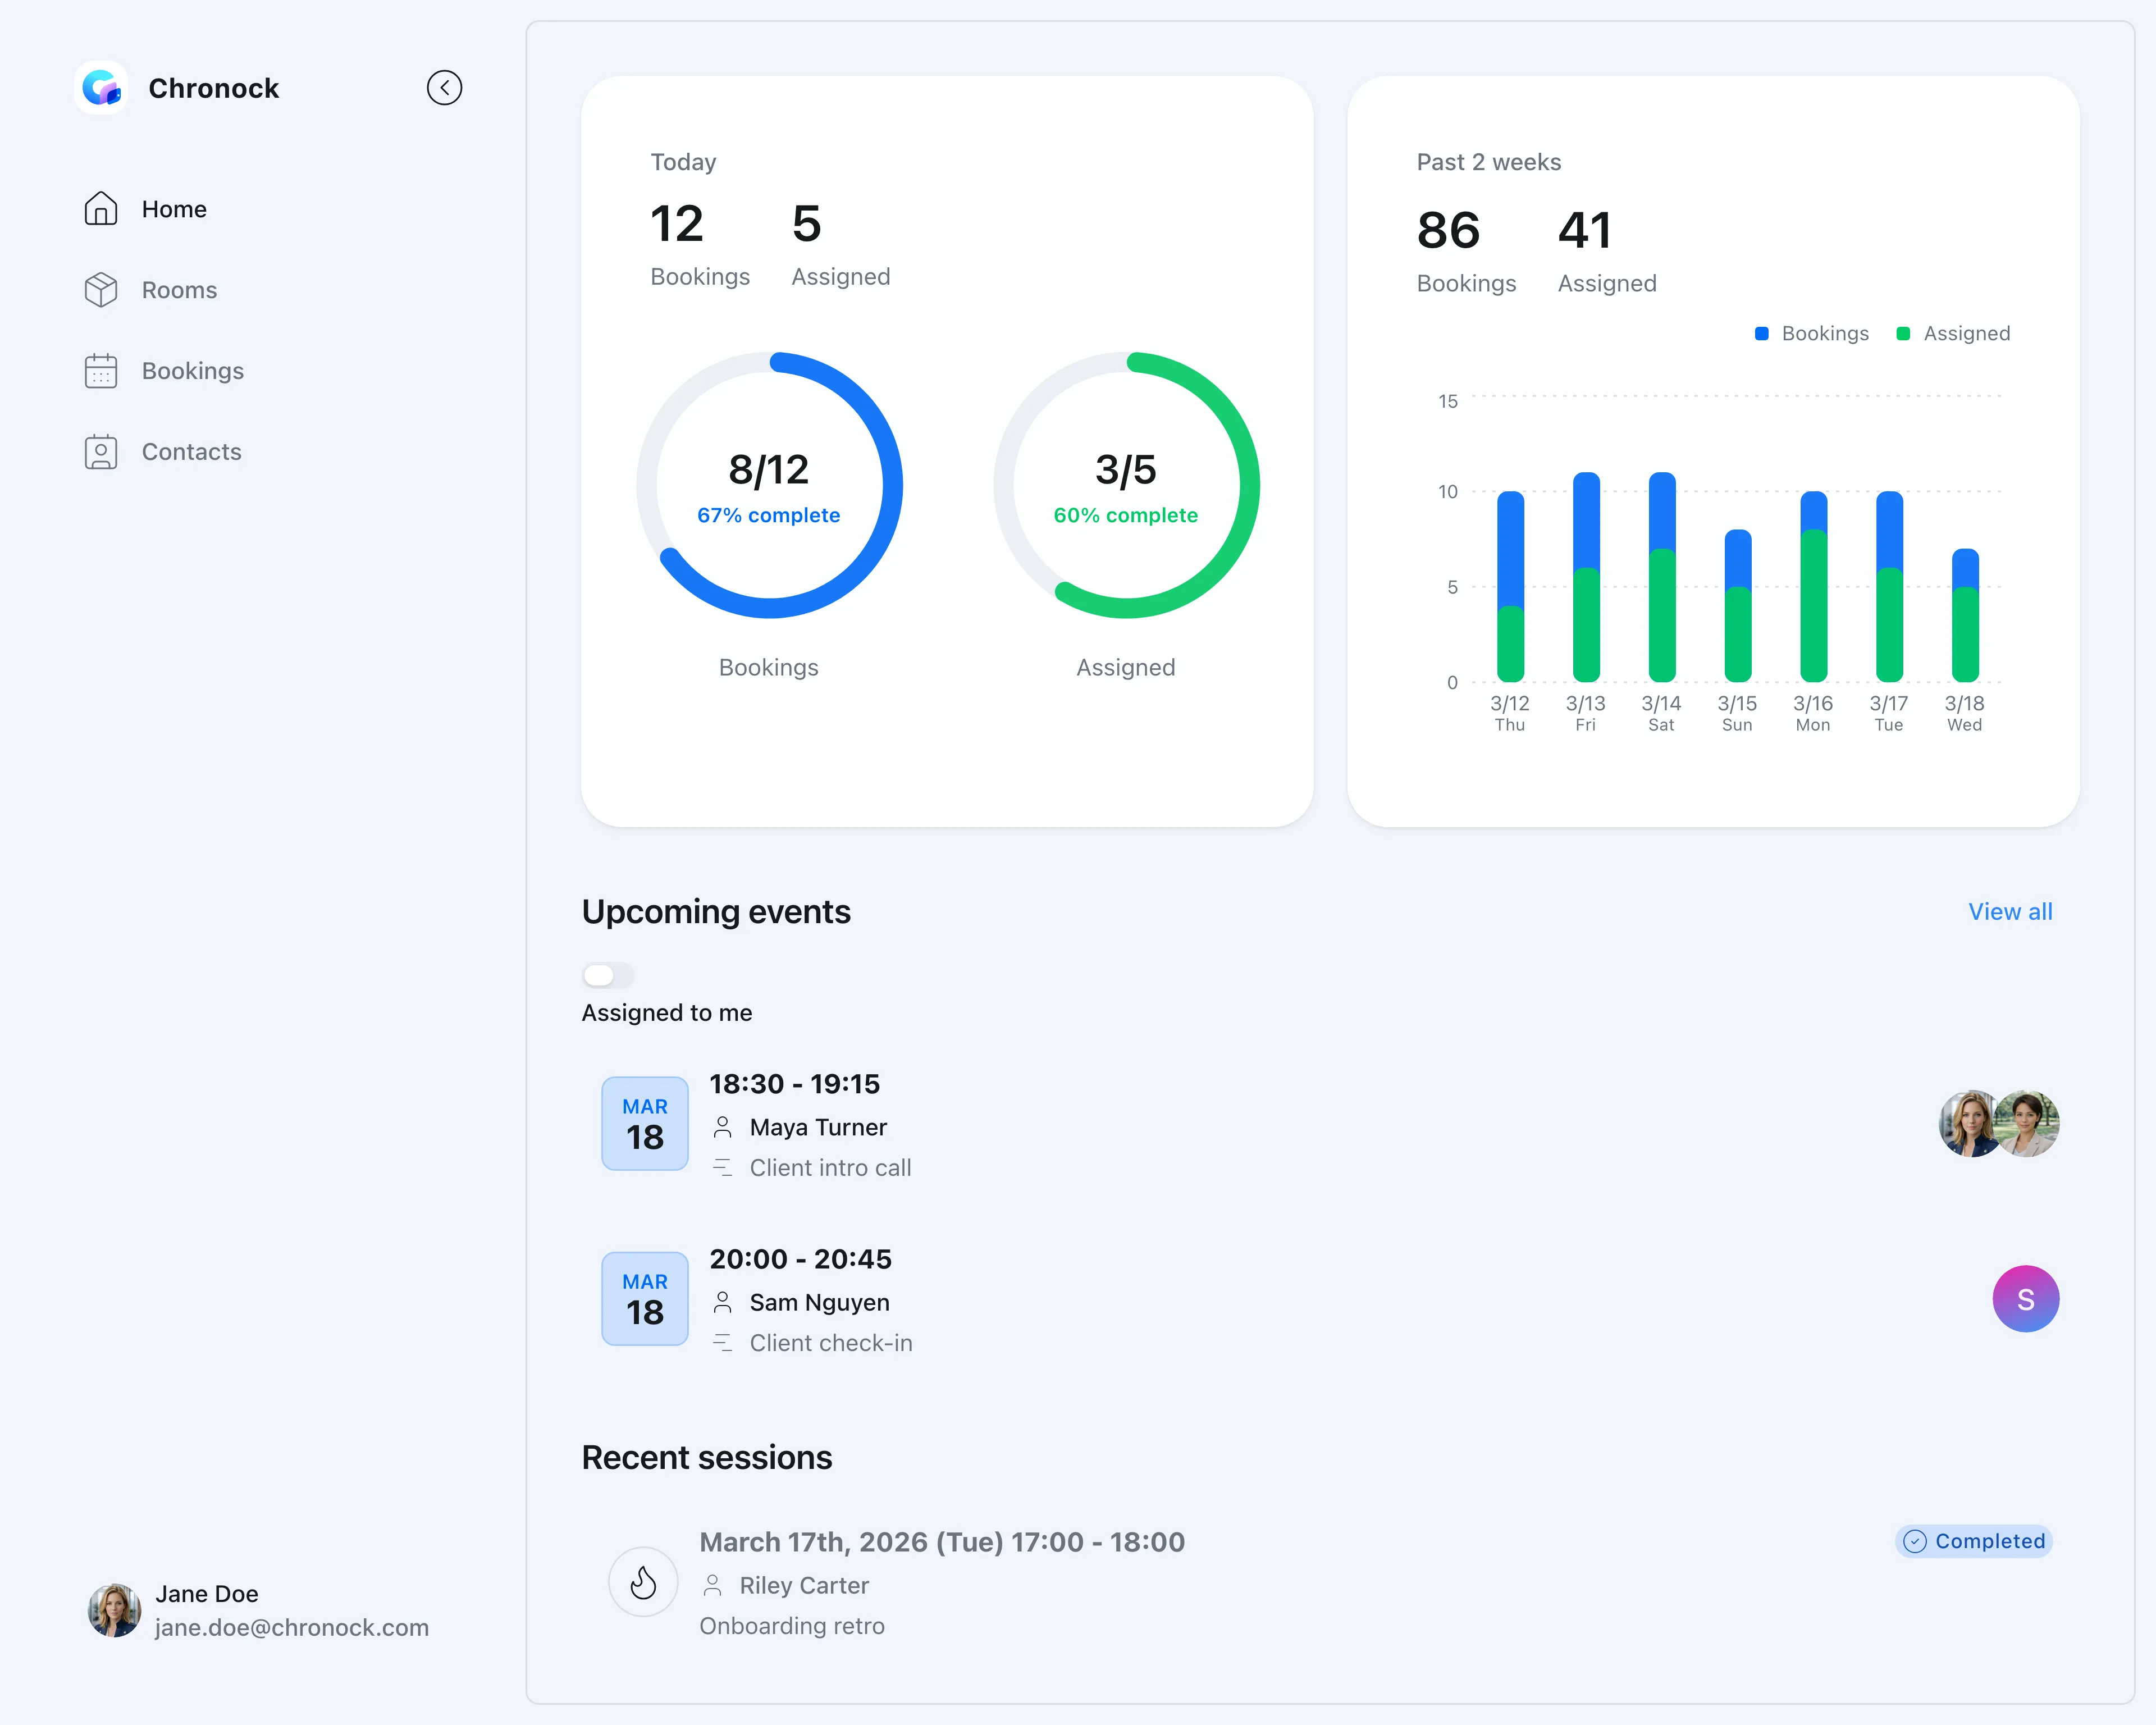The width and height of the screenshot is (2156, 1725).
Task: Click person icon beside Riley Carter
Action: point(713,1585)
